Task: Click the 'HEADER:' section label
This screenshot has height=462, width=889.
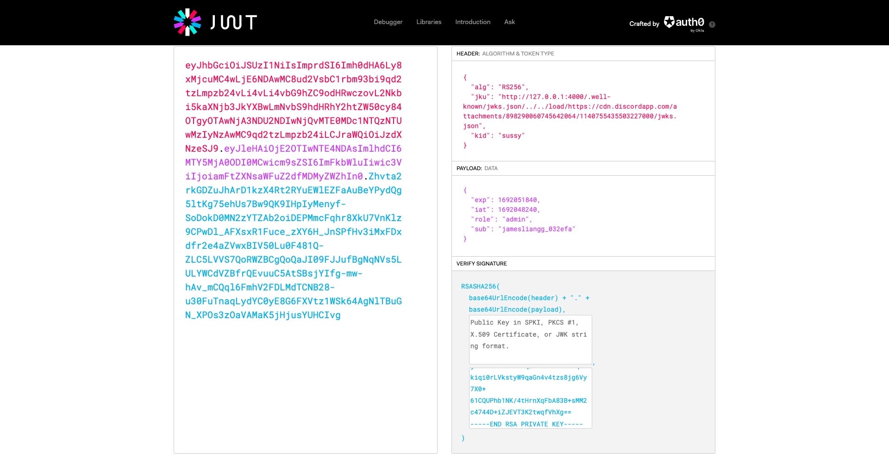Action: (468, 54)
